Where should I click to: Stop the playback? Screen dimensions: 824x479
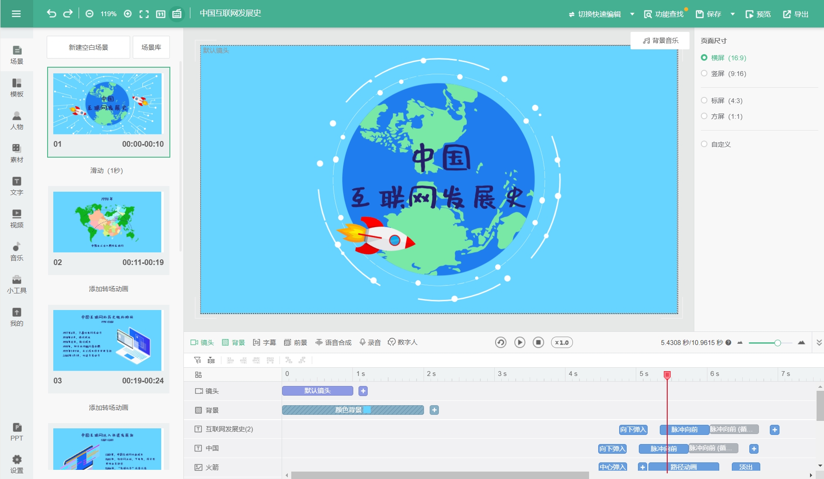coord(538,342)
